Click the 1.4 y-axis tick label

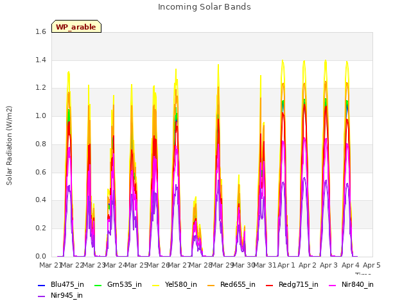coord(40,60)
